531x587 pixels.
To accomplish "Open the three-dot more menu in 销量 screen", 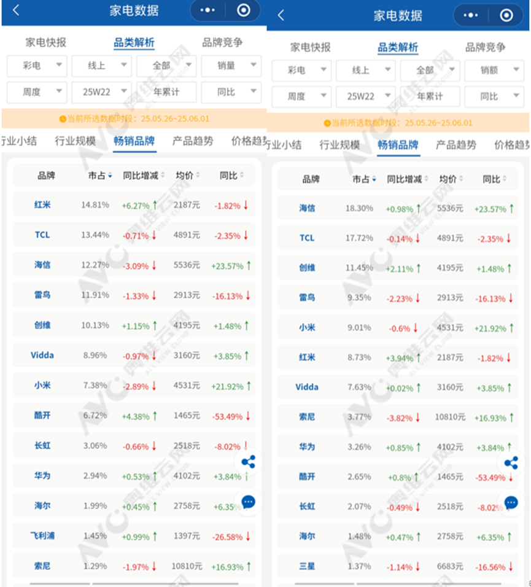I will 207,10.
